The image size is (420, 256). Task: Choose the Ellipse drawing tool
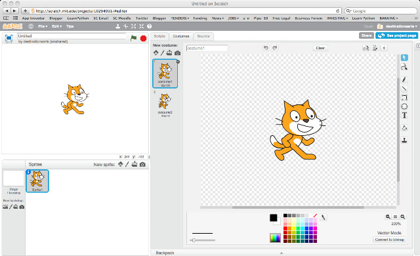tap(404, 106)
